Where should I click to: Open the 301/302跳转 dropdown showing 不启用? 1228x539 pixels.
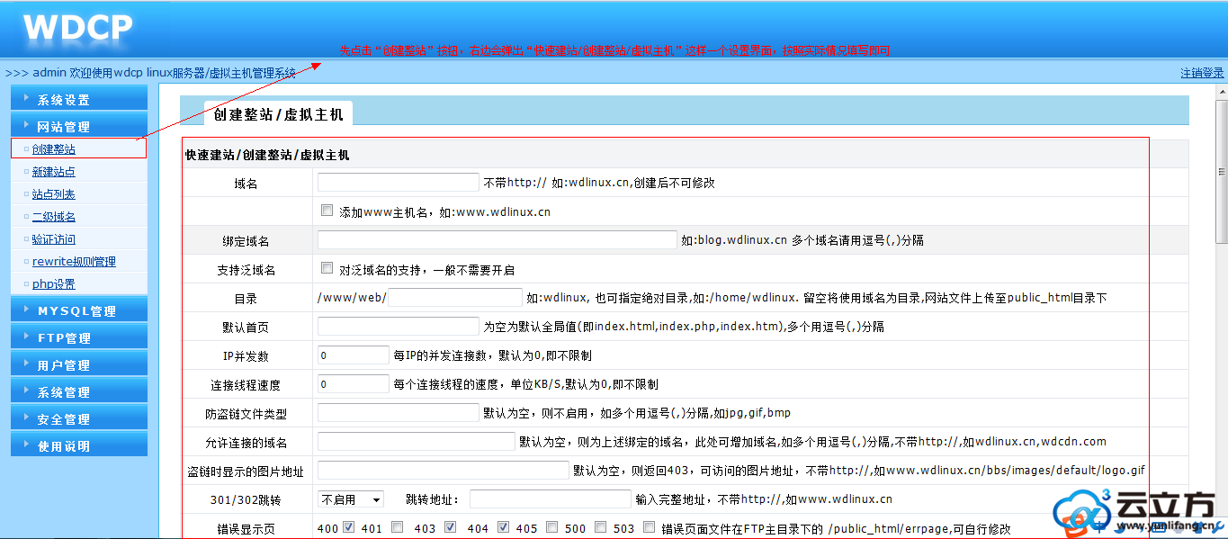[351, 499]
